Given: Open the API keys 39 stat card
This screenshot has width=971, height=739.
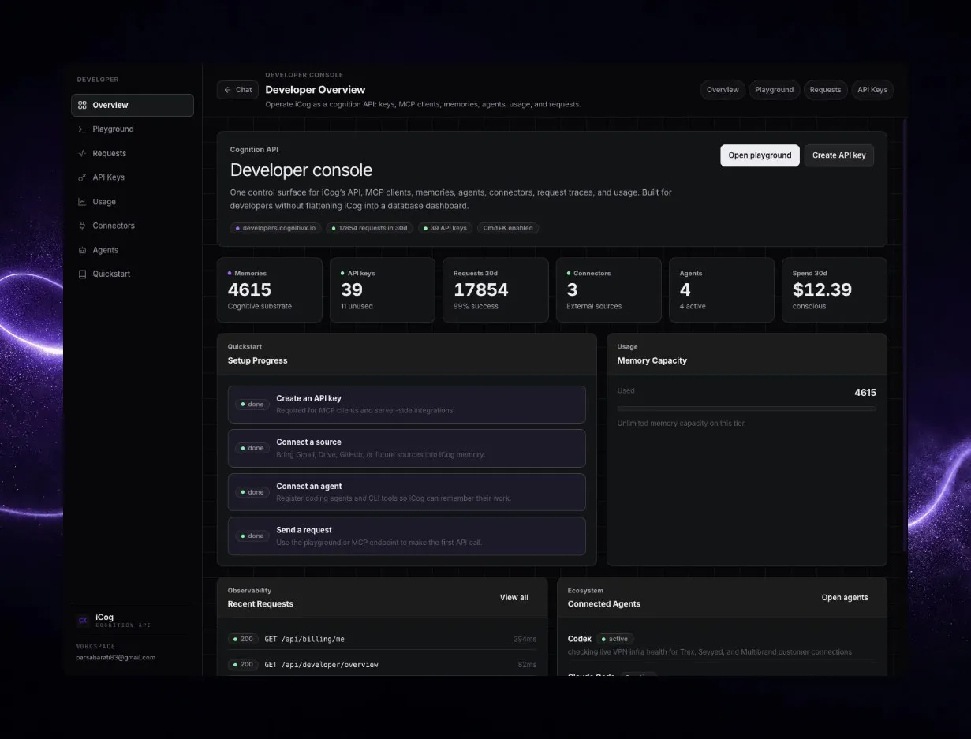Looking at the screenshot, I should pyautogui.click(x=383, y=289).
